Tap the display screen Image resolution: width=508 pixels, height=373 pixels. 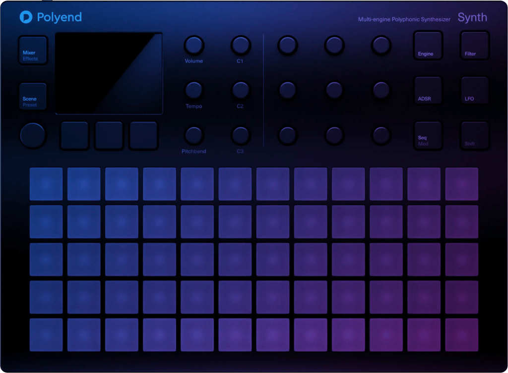(x=109, y=73)
